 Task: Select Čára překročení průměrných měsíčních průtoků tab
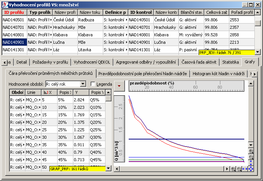point(51,73)
